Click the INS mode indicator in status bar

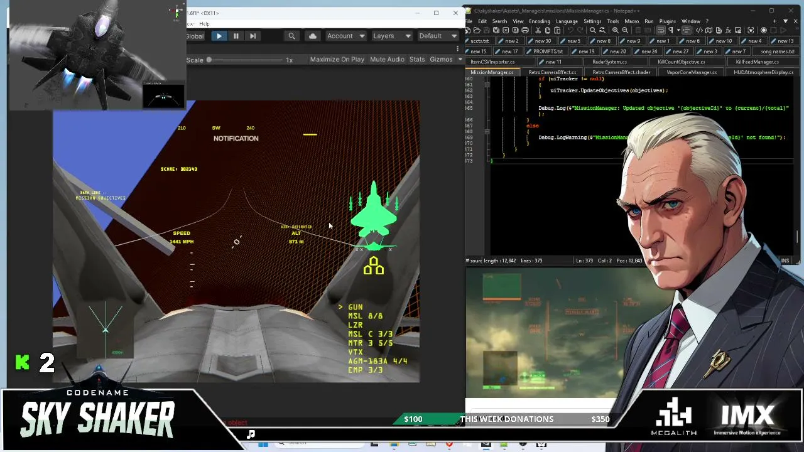pos(785,261)
